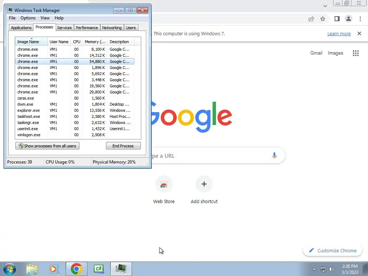Open Task Manager File menu
Viewport: 368px width, 276px height.
pos(12,18)
